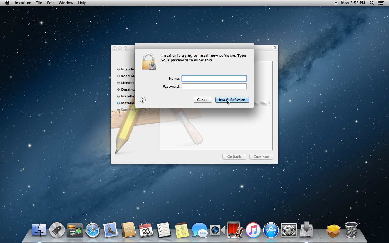Open Spotlight search magnifying glass
389x243 pixels.
tap(372, 3)
